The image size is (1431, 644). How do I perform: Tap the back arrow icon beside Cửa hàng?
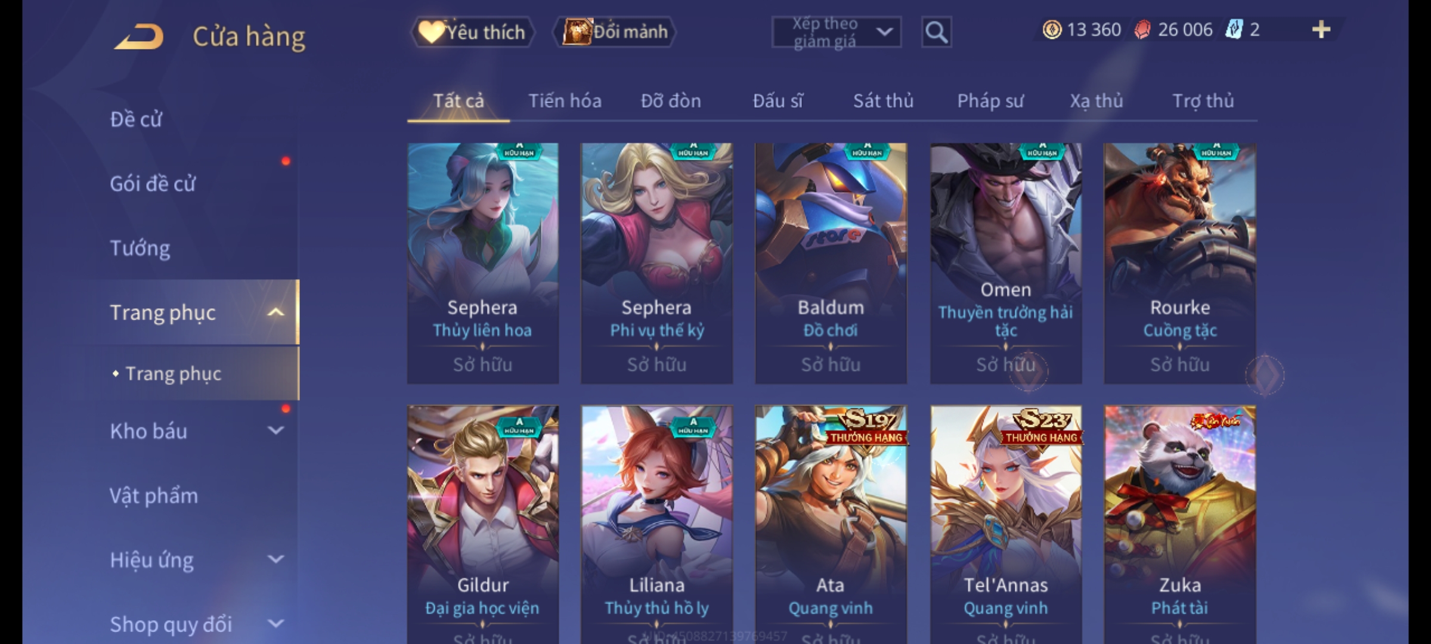[x=140, y=36]
